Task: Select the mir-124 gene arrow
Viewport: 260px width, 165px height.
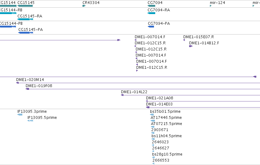Action: (x=211, y=6)
